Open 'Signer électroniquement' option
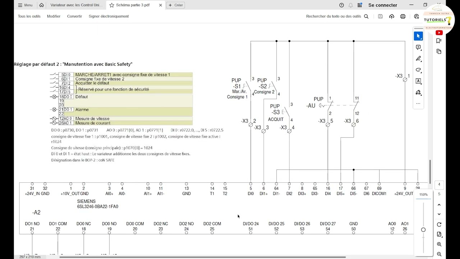Viewport: 460px width, 259px height. (109, 16)
